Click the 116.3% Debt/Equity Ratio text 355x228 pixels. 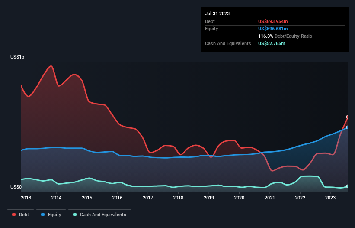coord(285,36)
